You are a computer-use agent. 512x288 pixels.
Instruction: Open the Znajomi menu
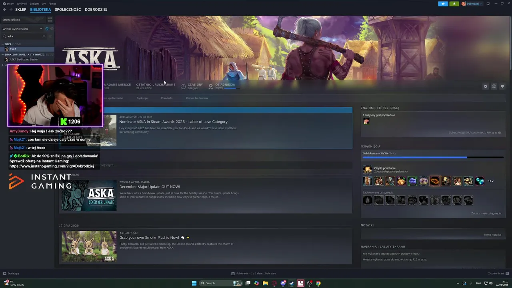tap(34, 4)
